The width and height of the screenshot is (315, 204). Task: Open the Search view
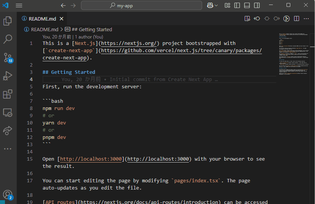pyautogui.click(x=8, y=39)
